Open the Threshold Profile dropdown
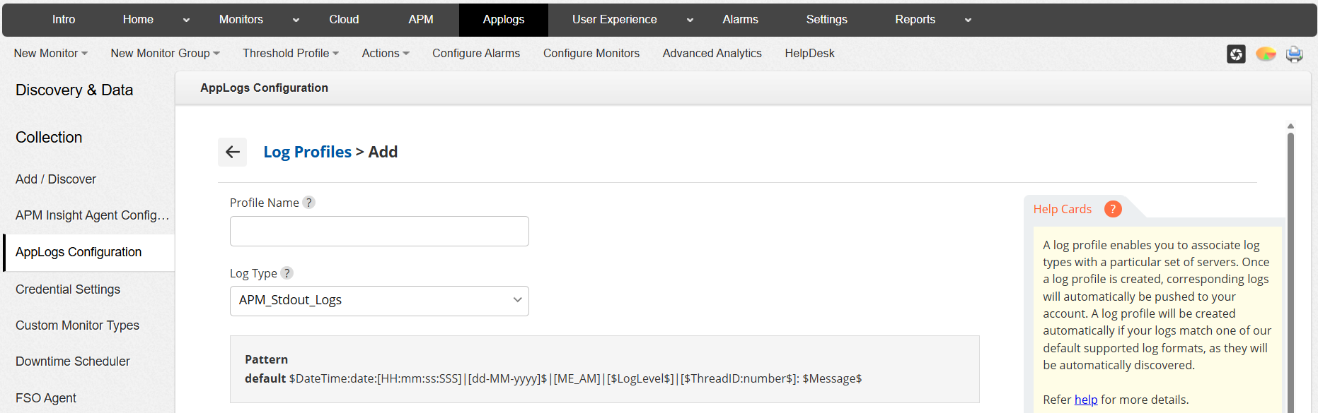 coord(291,54)
